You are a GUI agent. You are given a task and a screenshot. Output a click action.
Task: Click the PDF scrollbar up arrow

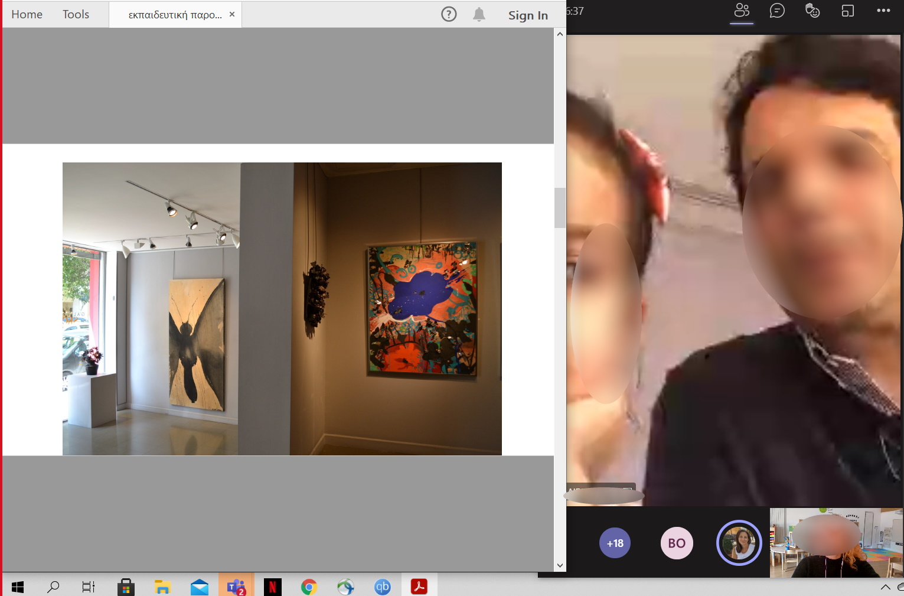click(x=560, y=34)
